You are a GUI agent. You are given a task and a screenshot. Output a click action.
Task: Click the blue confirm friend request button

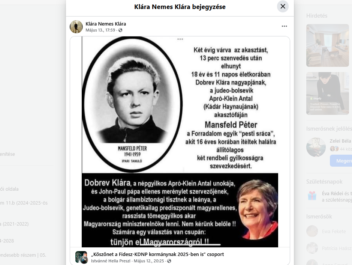pyautogui.click(x=341, y=161)
